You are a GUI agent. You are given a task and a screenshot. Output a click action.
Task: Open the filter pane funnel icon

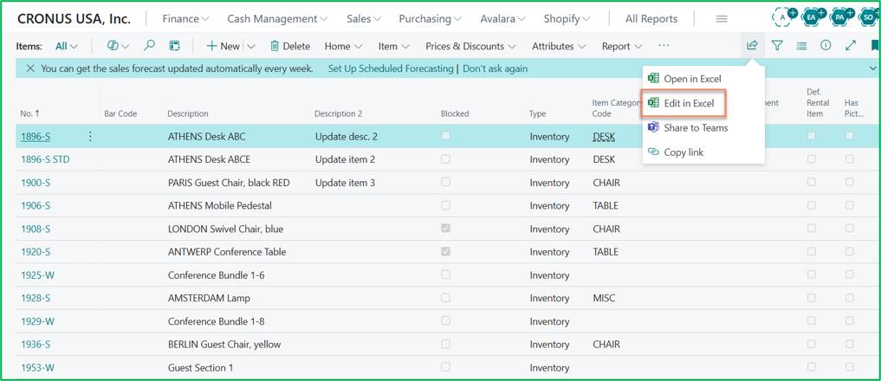[776, 46]
